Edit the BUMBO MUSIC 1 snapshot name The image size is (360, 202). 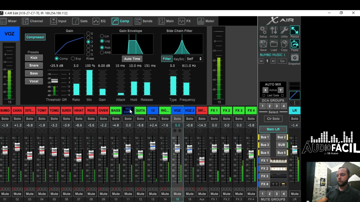tap(273, 55)
